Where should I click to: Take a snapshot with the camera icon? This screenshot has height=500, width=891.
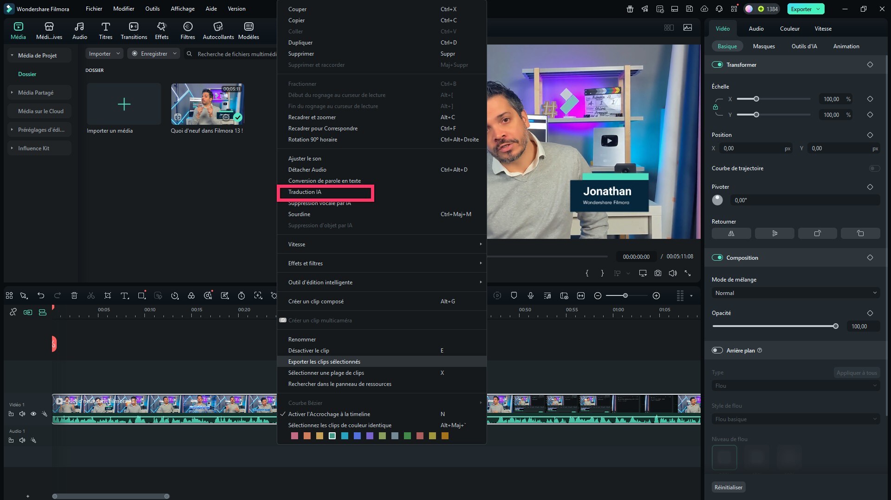click(x=658, y=273)
